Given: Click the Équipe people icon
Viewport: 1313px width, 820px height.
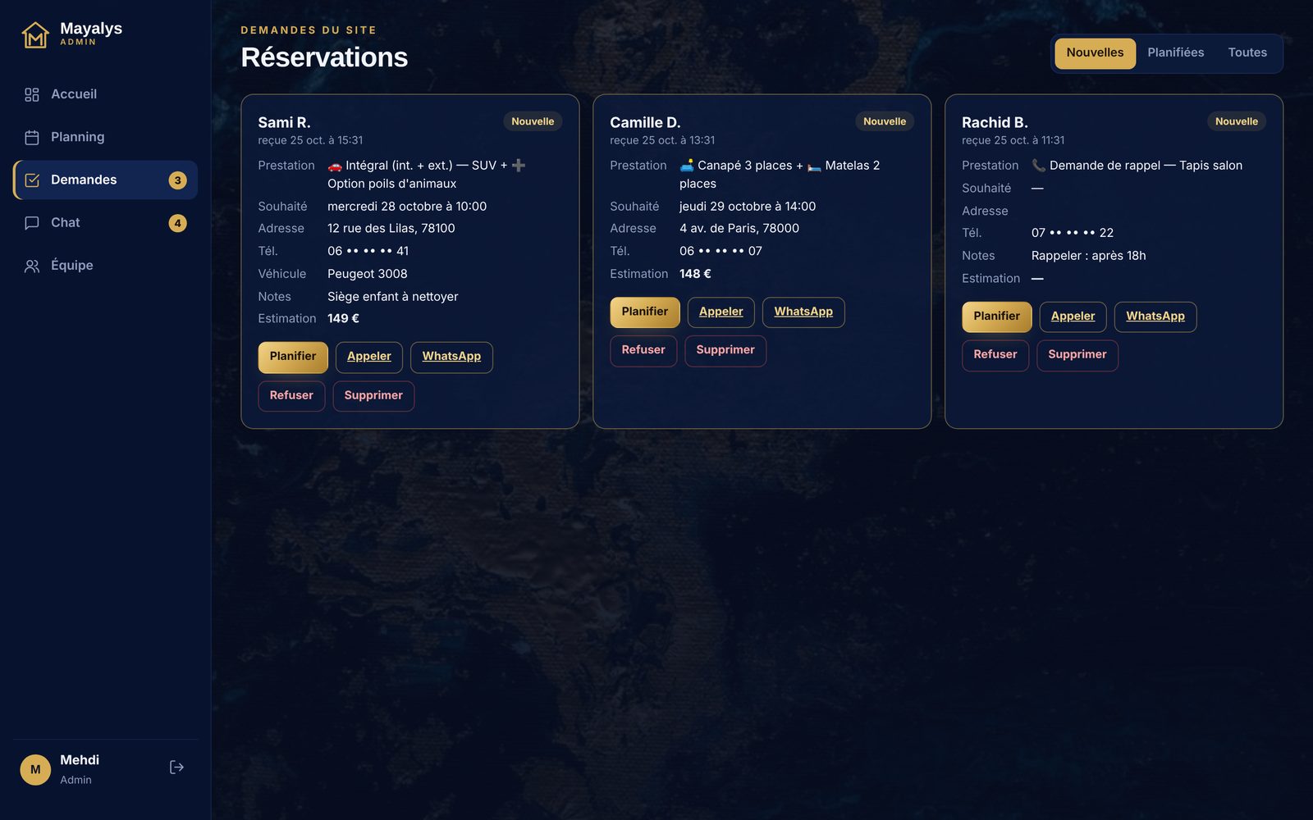Looking at the screenshot, I should click(x=32, y=266).
